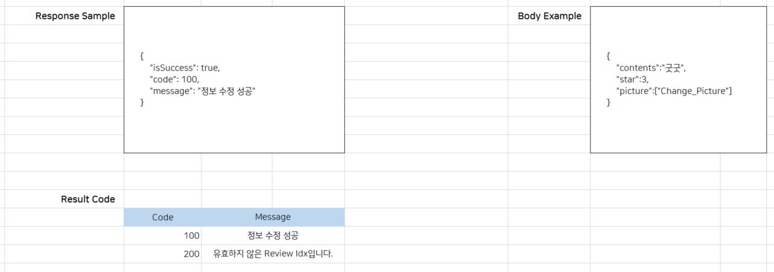774x272 pixels.
Task: Click the "유효하지 않은 Review Idx입니다." cell
Action: click(272, 255)
